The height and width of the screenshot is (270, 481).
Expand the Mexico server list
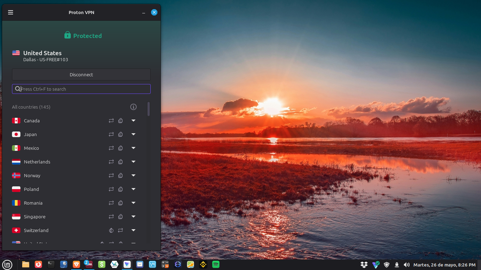[133, 148]
